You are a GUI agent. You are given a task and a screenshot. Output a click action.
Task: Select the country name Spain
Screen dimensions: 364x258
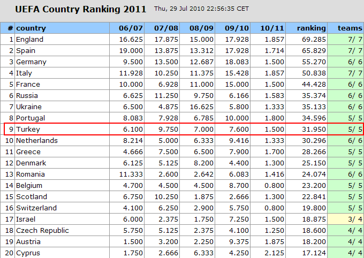coord(26,51)
